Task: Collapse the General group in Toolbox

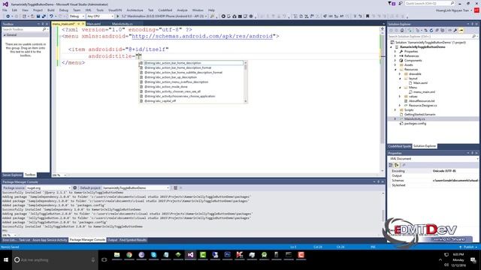Action: tap(5, 35)
